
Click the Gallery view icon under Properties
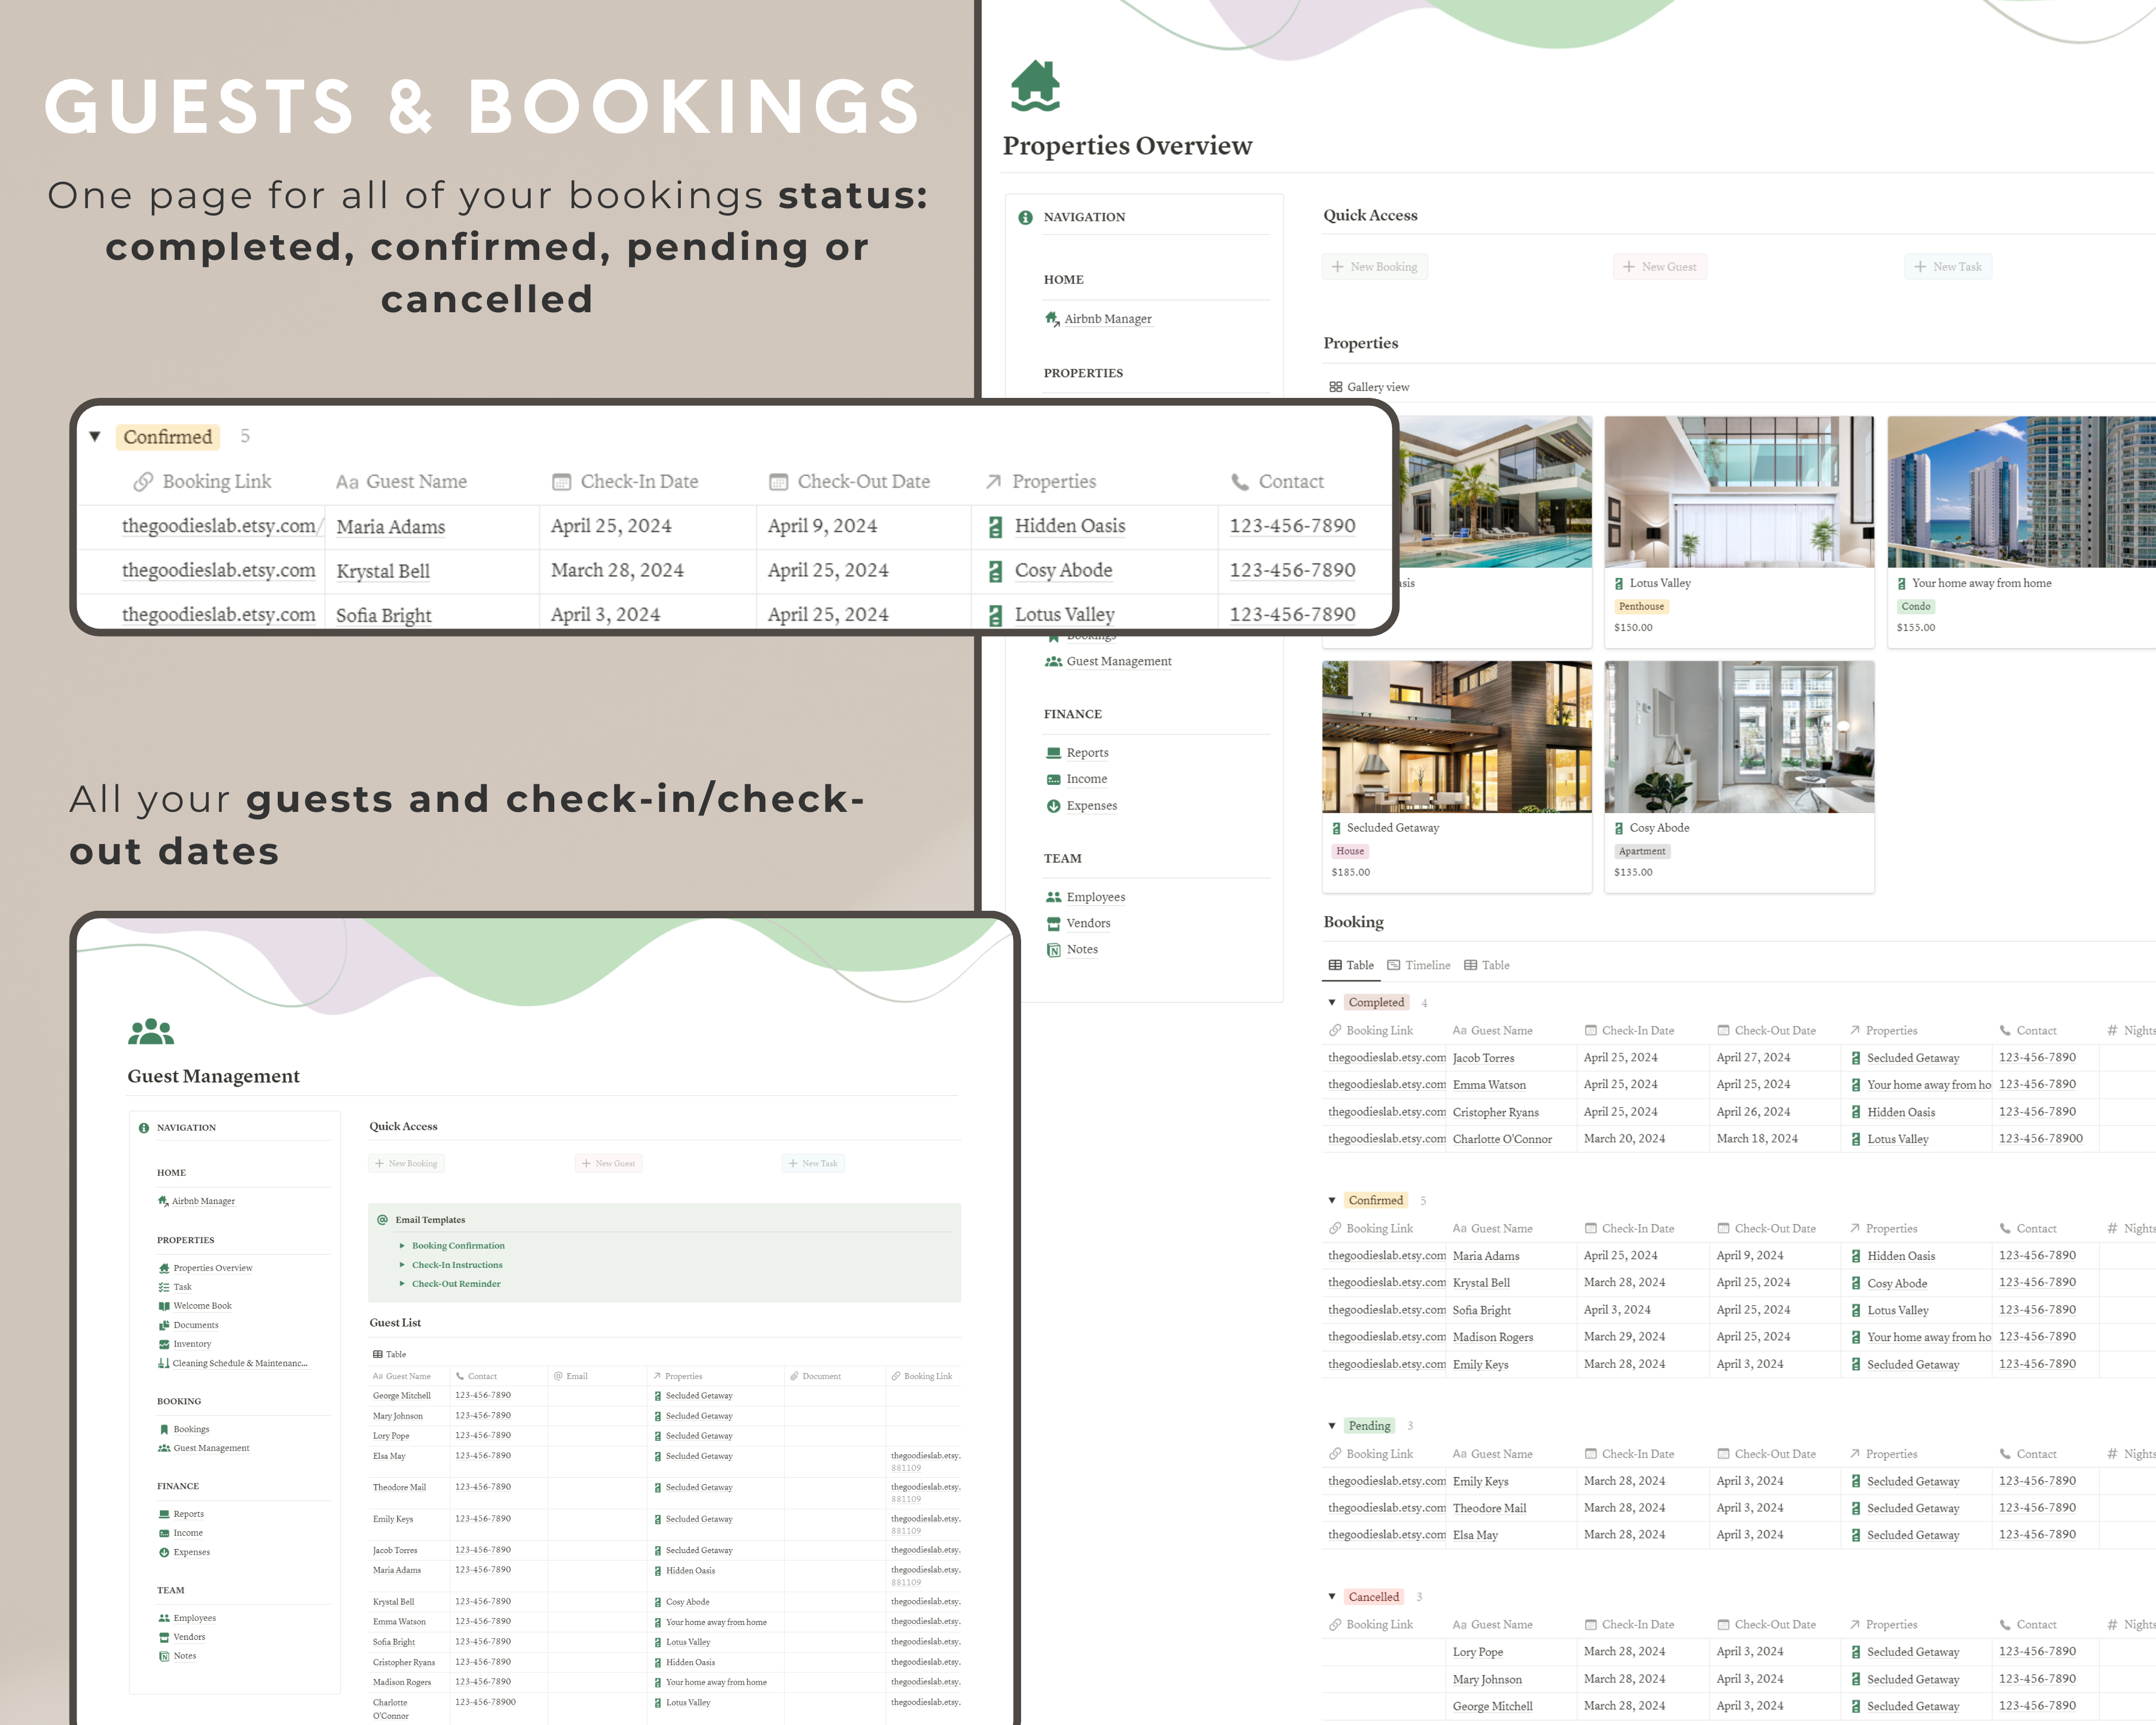(x=1335, y=387)
